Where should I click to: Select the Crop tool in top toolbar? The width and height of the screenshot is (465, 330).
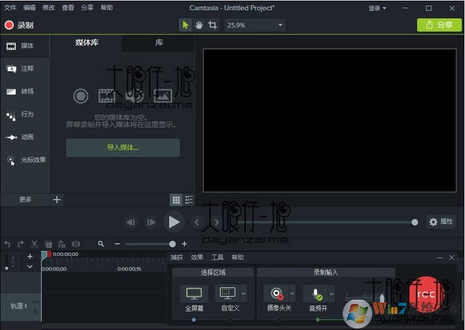(213, 25)
